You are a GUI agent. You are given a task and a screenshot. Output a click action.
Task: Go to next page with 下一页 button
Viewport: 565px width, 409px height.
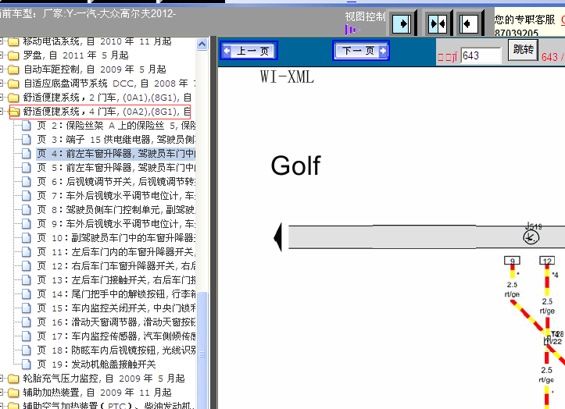tap(361, 52)
